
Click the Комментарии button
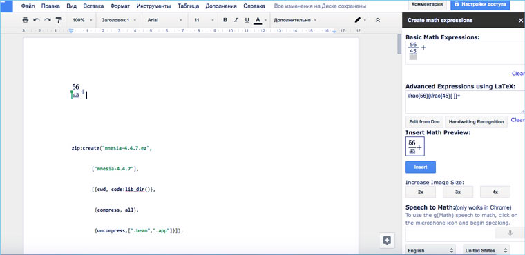point(427,5)
